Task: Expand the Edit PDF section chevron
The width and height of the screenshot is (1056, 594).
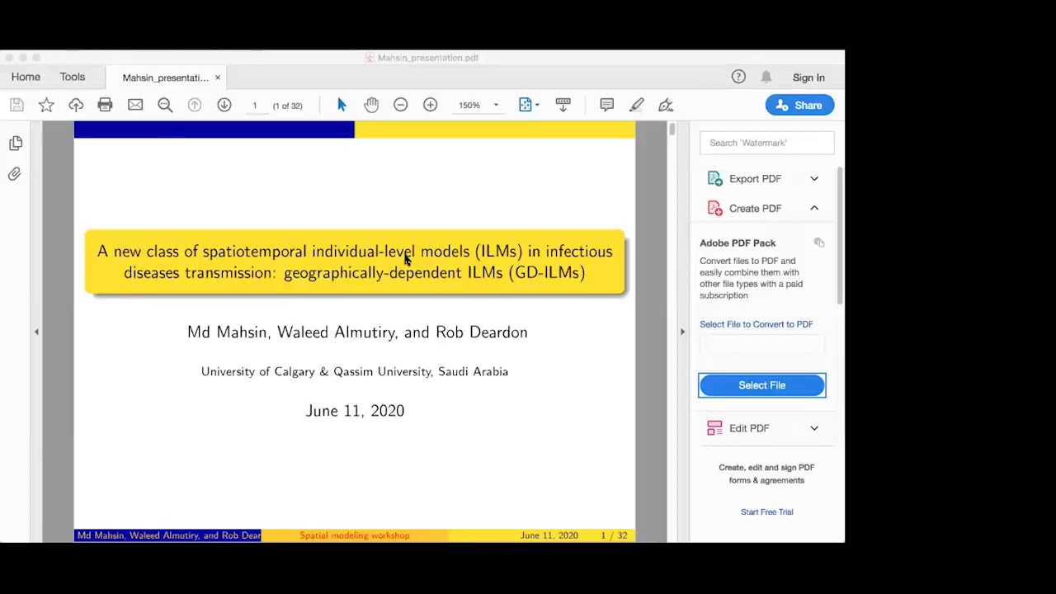Action: pyautogui.click(x=814, y=428)
